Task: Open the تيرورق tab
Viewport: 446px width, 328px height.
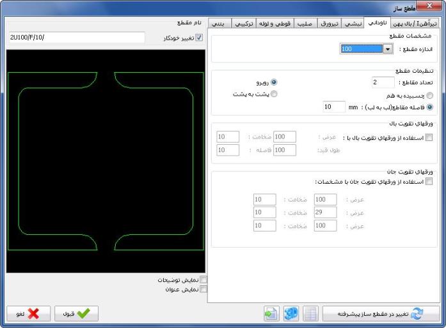Action: point(329,23)
